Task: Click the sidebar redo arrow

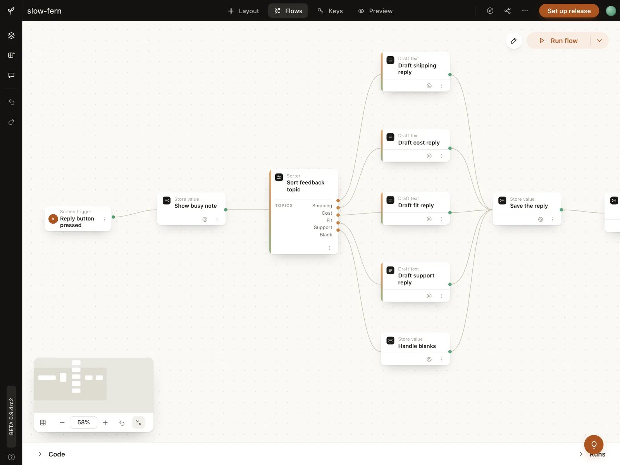Action: (11, 122)
